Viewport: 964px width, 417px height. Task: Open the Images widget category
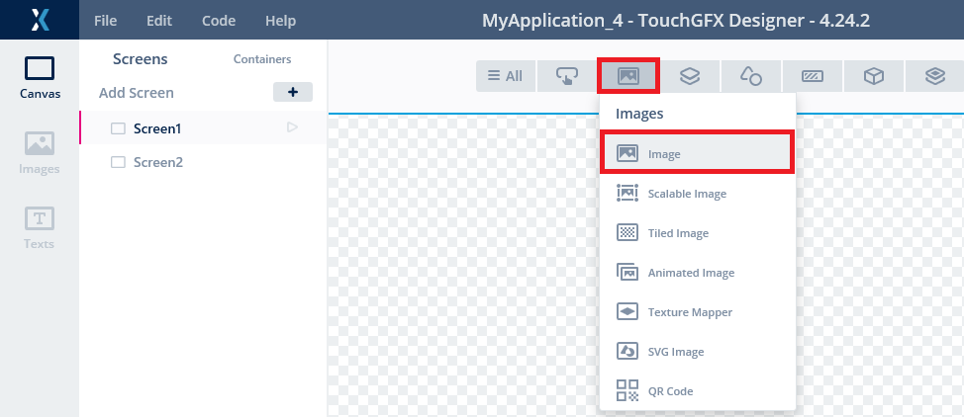point(627,76)
